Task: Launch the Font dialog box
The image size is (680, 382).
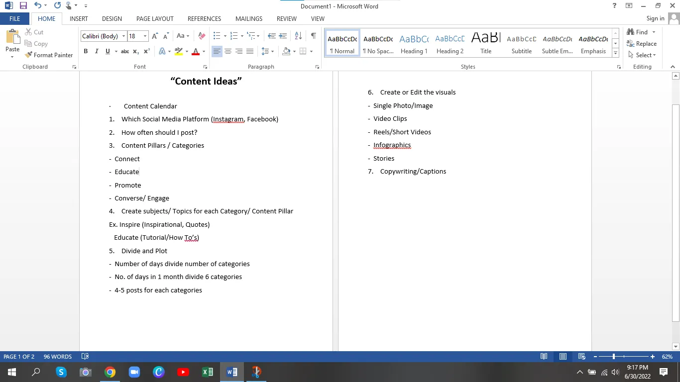Action: [205, 67]
